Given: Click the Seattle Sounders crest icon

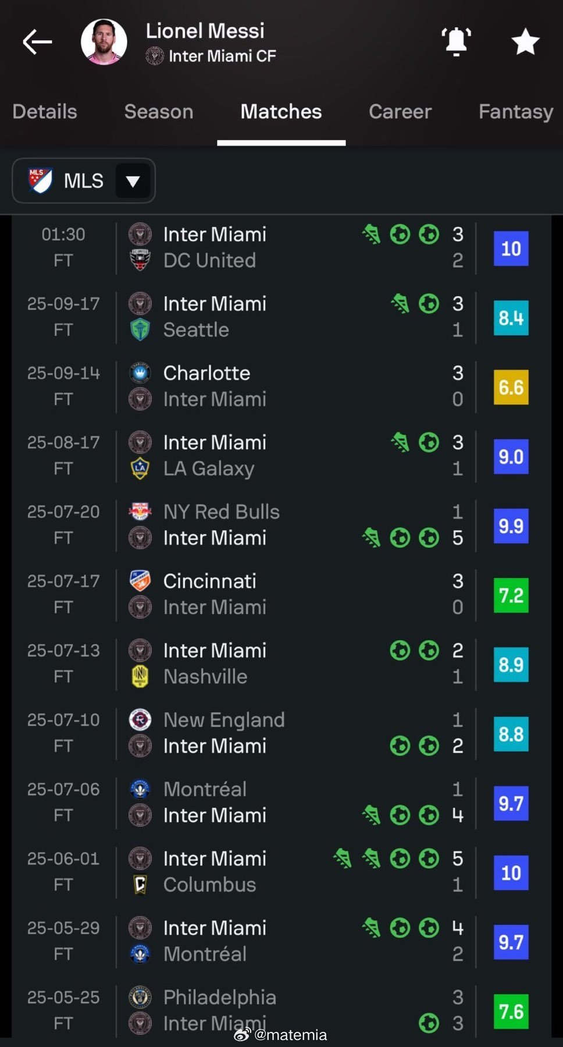Looking at the screenshot, I should 140,329.
